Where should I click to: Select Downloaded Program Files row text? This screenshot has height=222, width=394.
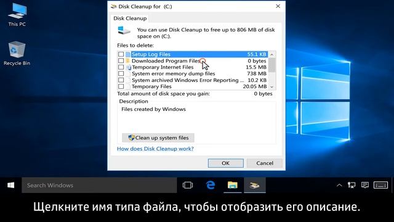coord(166,61)
